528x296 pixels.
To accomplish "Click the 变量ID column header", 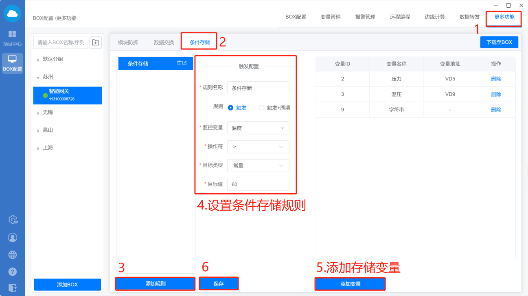I will pyautogui.click(x=343, y=64).
